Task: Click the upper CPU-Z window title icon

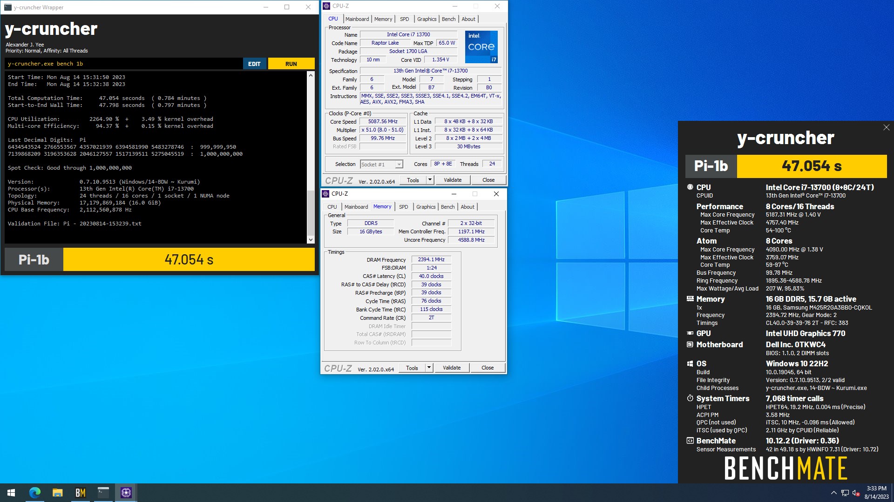Action: [326, 6]
